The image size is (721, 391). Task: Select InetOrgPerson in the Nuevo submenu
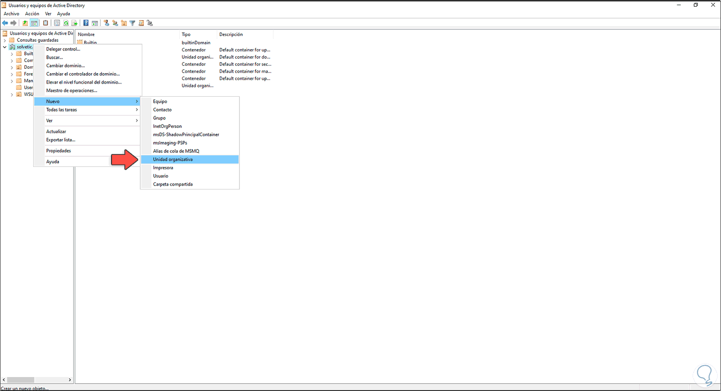(x=190, y=126)
